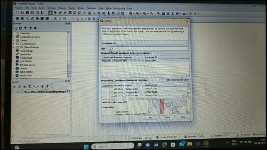Expand the D:\ (New Volume) drive node
This screenshot has width=267, height=150.
pyautogui.click(x=14, y=47)
